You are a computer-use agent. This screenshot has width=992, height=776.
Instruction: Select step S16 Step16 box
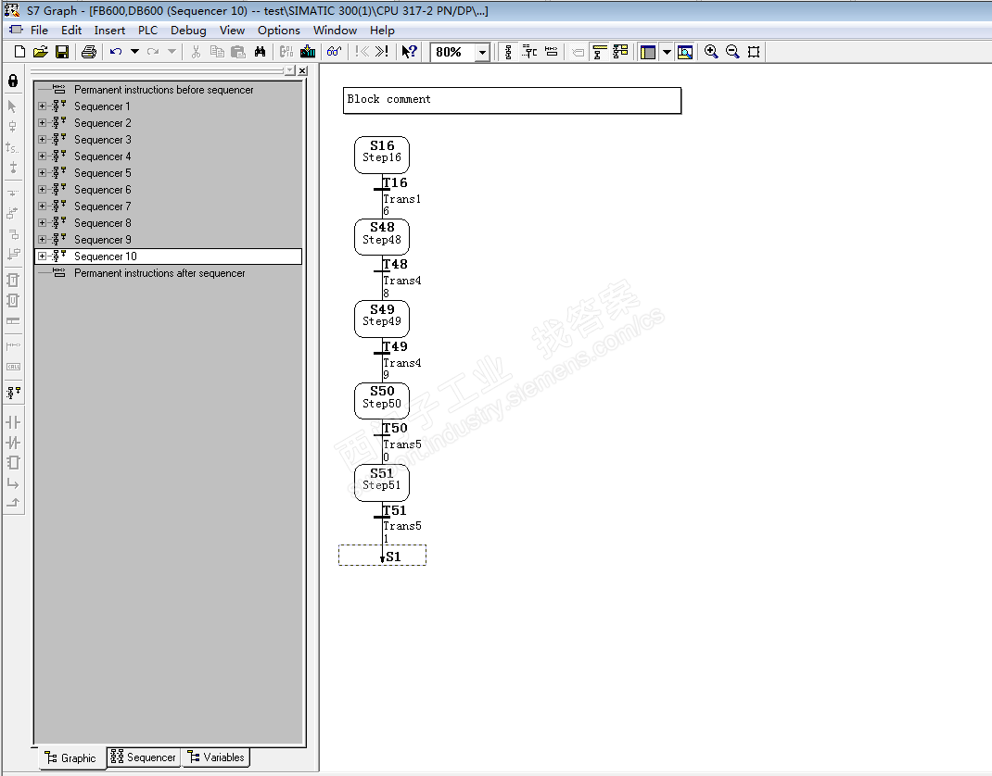tap(381, 155)
